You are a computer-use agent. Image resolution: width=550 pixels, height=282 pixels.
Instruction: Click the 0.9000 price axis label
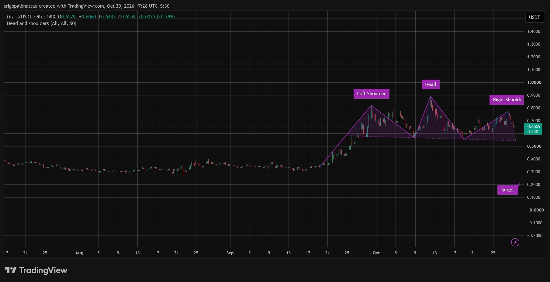point(534,95)
